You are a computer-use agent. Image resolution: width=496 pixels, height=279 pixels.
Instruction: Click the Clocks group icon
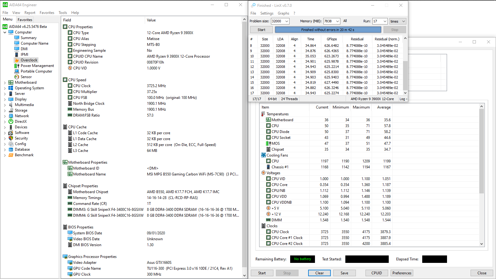(263, 226)
